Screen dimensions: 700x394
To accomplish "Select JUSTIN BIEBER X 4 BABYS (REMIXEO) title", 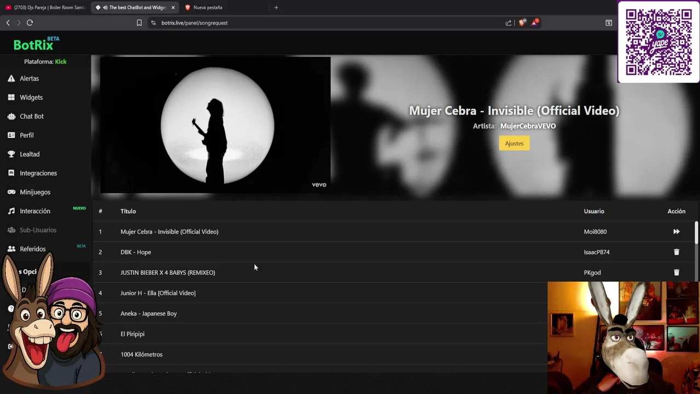I will click(x=167, y=273).
